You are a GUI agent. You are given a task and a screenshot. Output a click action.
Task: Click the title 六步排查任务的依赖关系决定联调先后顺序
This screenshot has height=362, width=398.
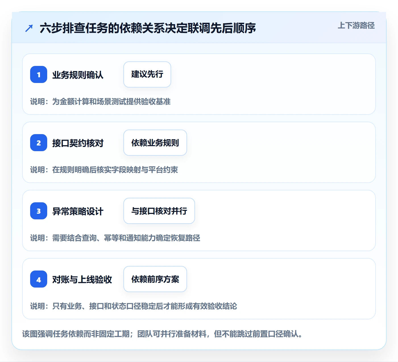[x=148, y=28]
